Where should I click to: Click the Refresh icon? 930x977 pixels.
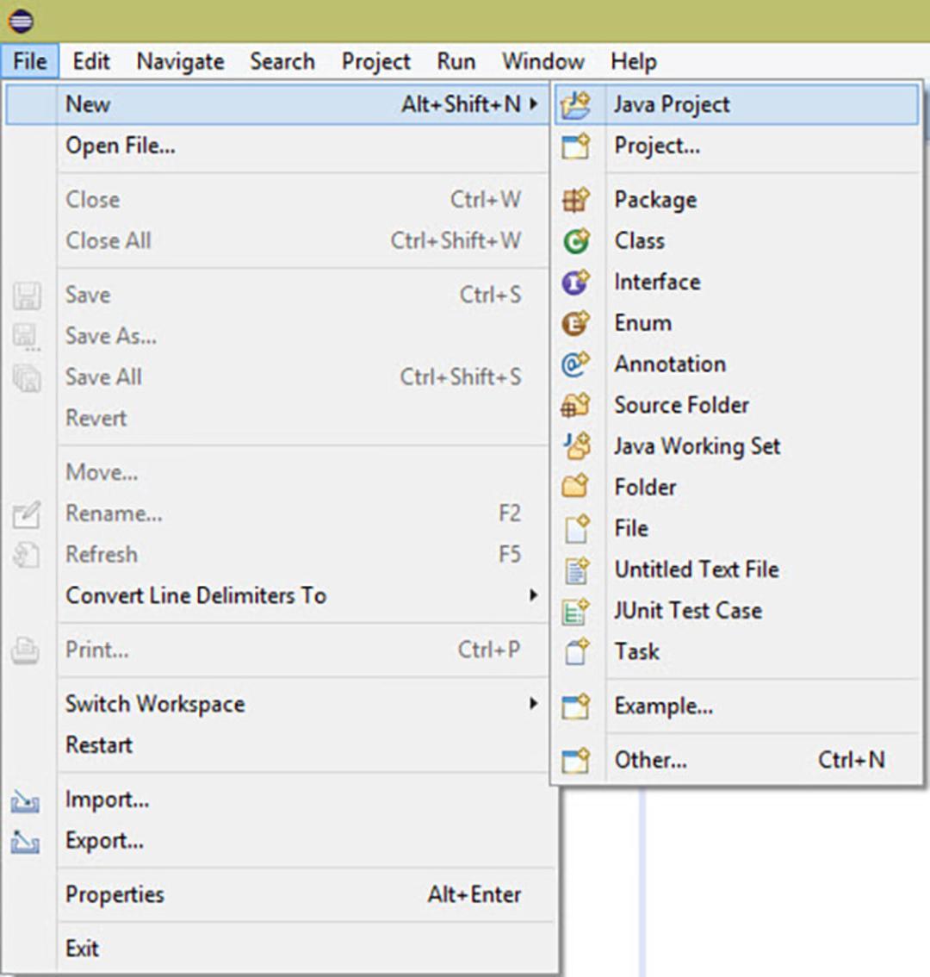tap(27, 555)
